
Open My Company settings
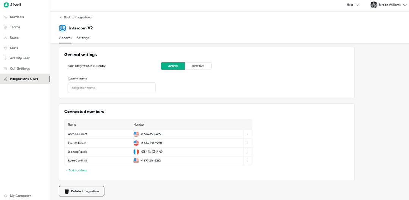(20, 196)
